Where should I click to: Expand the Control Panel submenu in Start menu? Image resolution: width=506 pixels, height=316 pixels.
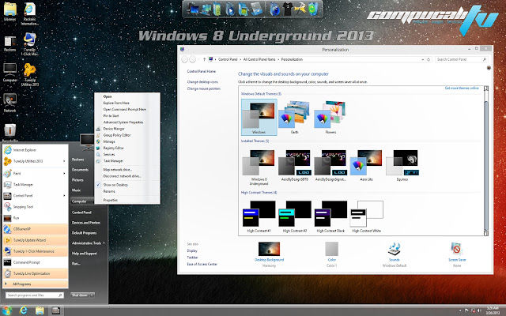pos(64,196)
